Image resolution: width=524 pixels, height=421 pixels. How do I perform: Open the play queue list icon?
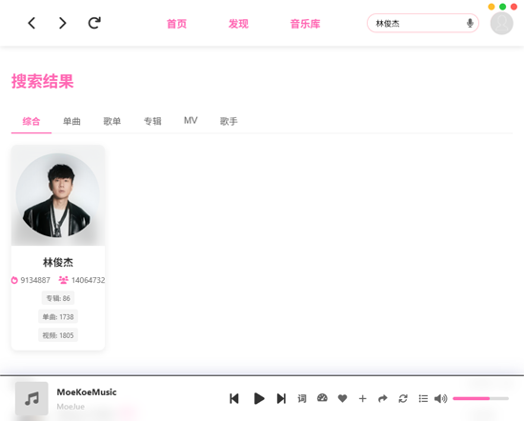[x=423, y=398]
